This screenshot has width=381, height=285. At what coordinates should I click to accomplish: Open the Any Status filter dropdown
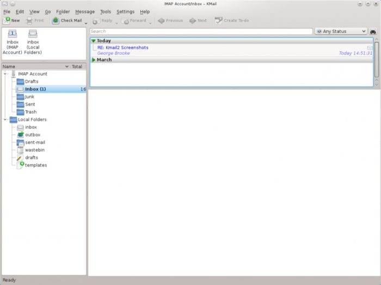(341, 32)
